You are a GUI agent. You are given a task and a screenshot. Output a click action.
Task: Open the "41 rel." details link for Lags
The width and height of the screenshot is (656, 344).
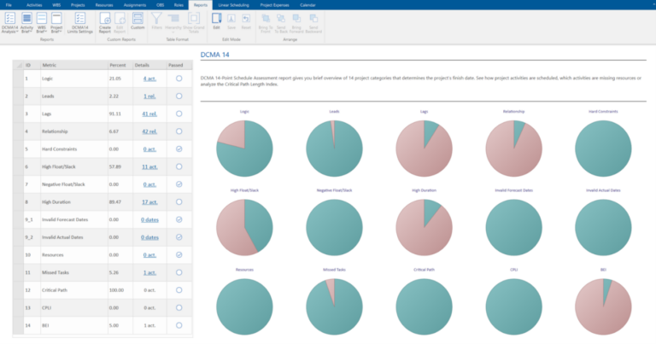coord(149,114)
